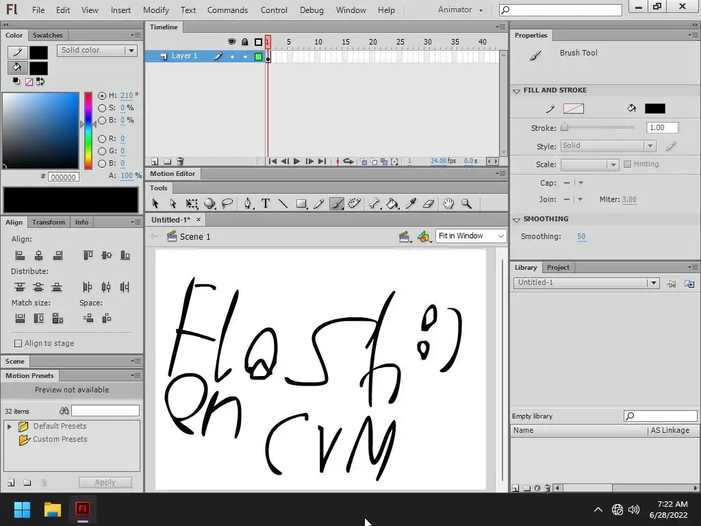The height and width of the screenshot is (526, 701).
Task: Select the 3D Rotation tool
Action: tap(209, 203)
